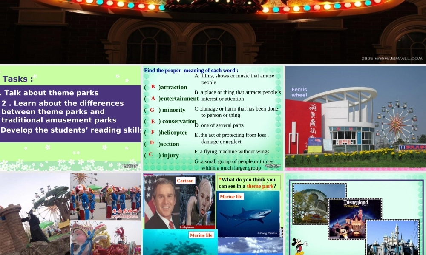Screen dimensions: 426x255
Task: Click the word 'injury'
Action: point(171,155)
